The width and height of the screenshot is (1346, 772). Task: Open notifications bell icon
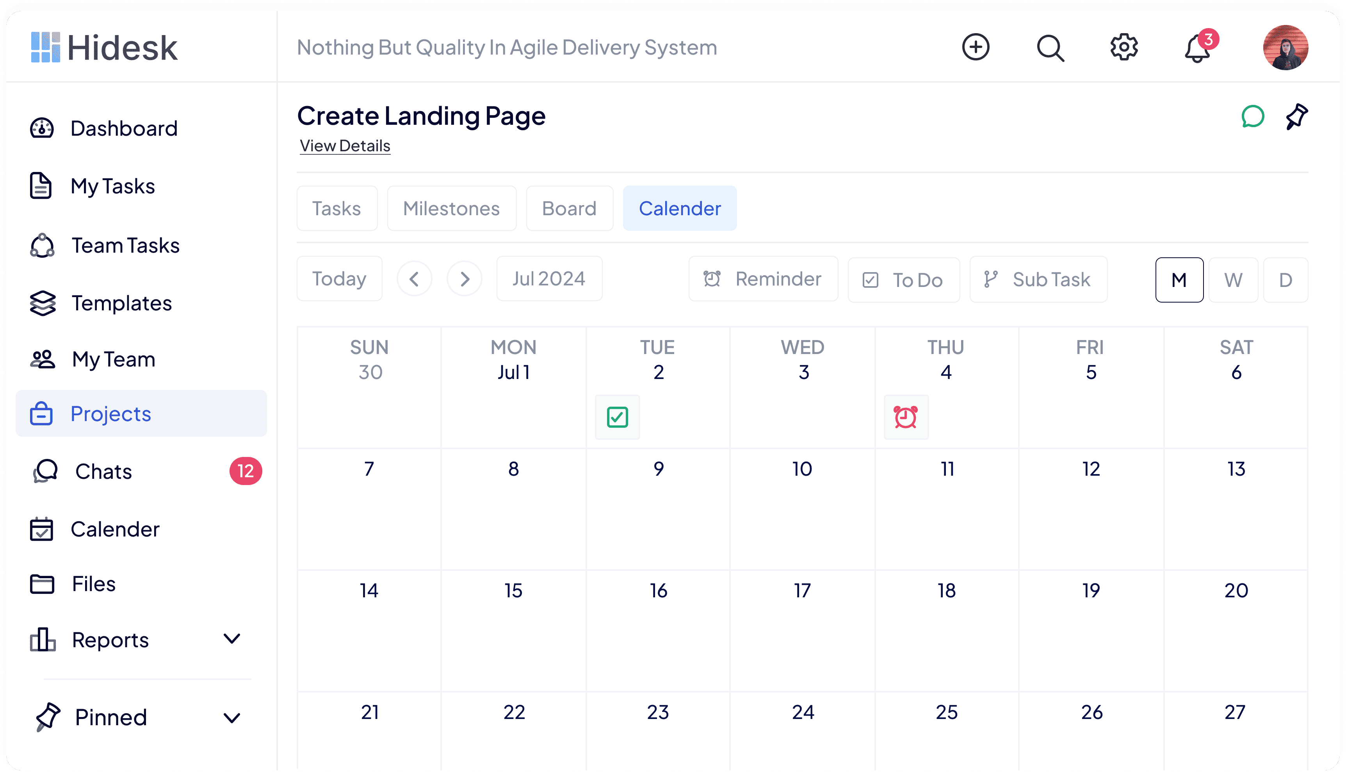coord(1197,48)
